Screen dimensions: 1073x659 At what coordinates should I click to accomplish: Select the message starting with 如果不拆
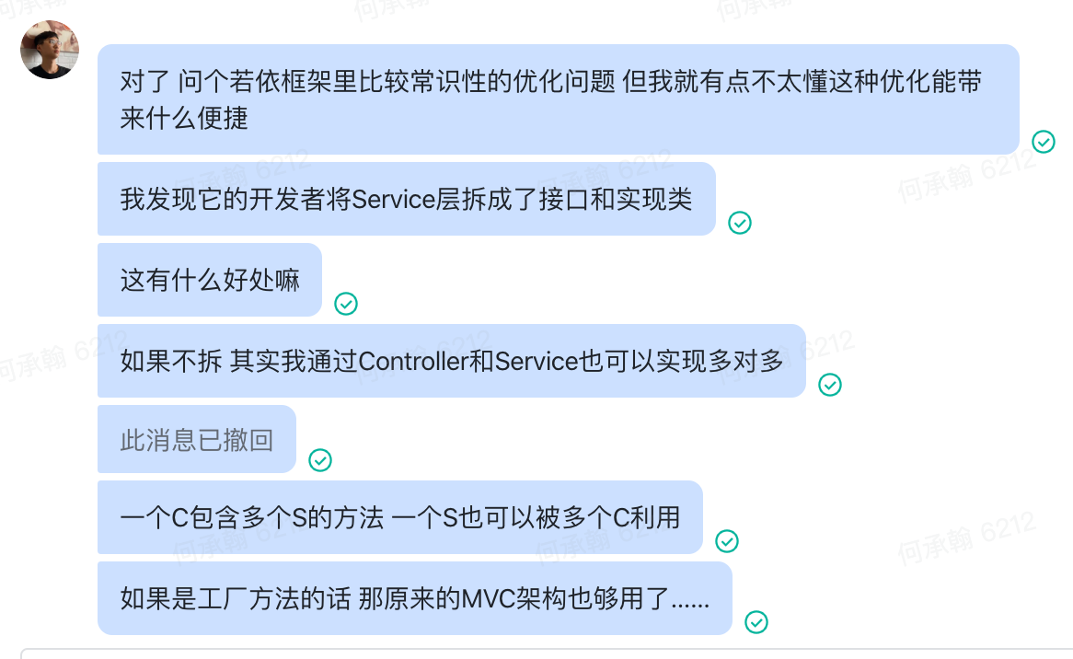pyautogui.click(x=451, y=361)
